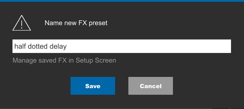
Task: Click the "Cancel" label on gray button
Action: pos(151,86)
